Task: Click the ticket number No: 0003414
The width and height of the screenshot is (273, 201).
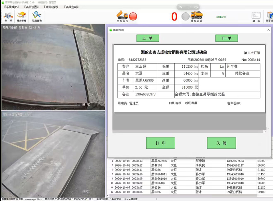Action: (251, 60)
